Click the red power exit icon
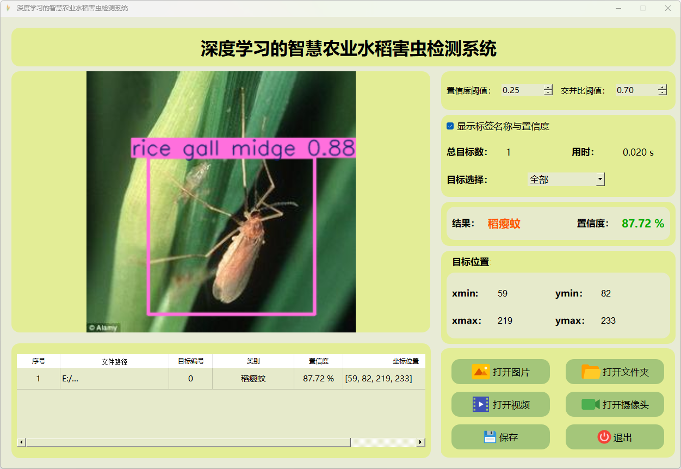The image size is (681, 469). (604, 437)
